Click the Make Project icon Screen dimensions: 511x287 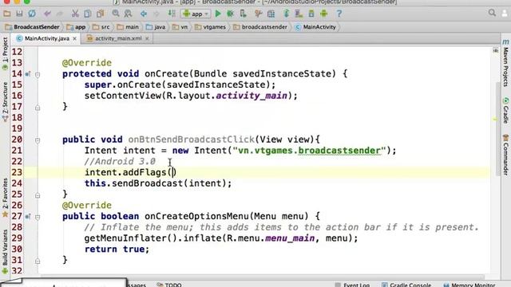[172, 14]
